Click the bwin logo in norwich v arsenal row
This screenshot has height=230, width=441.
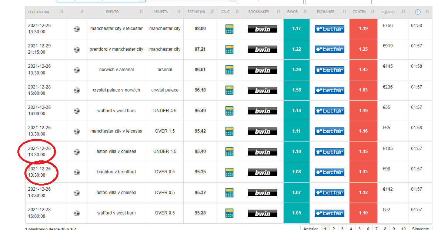coord(263,70)
